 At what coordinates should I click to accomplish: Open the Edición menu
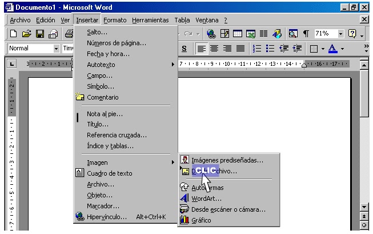[x=46, y=20]
